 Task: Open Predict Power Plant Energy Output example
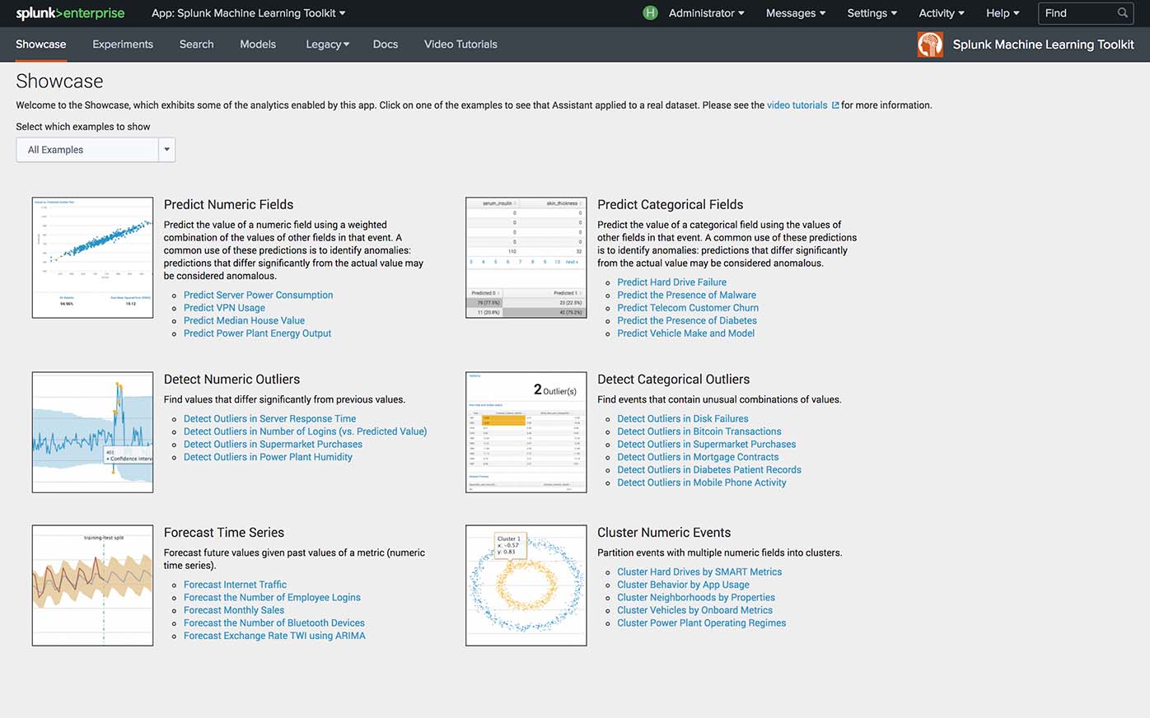coord(257,333)
